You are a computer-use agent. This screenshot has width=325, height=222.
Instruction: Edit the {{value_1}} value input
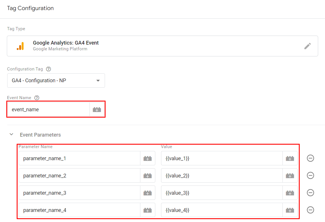[x=222, y=158]
